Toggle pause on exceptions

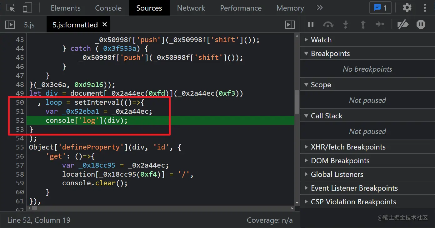pos(421,24)
